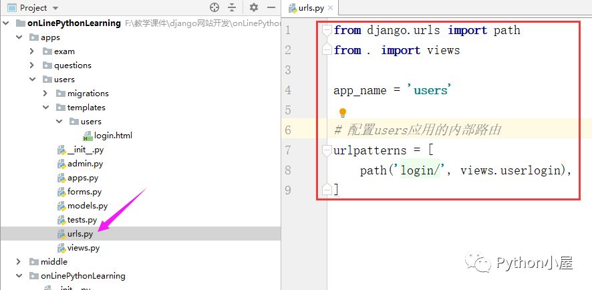Select the middle folder
The image size is (592, 290).
click(x=54, y=262)
